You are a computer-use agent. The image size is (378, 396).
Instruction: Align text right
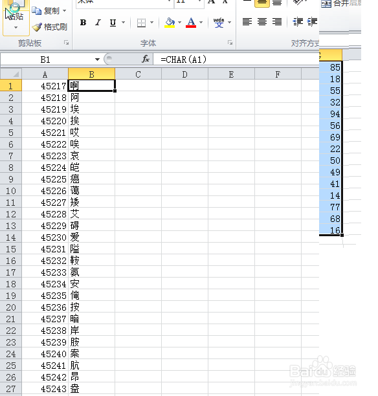click(277, 22)
